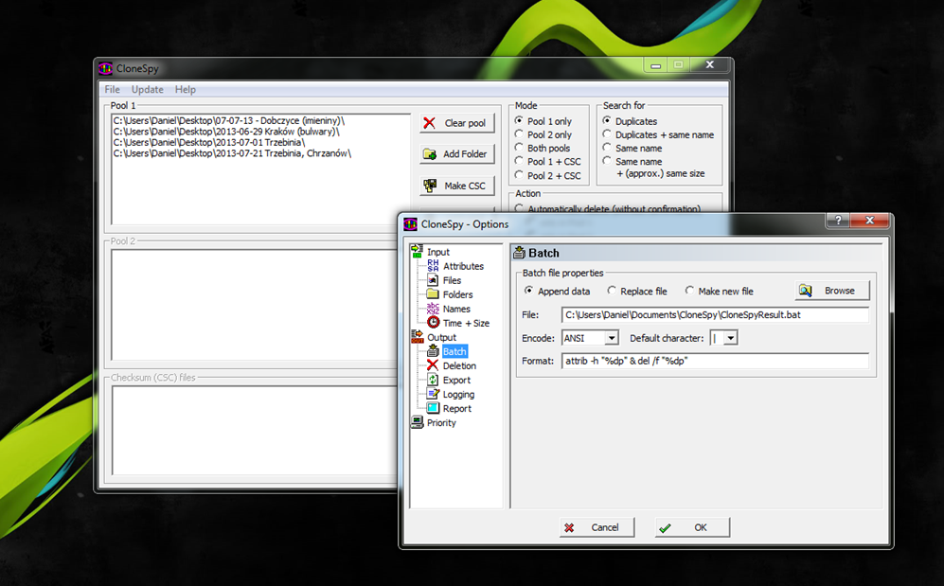Viewport: 944px width, 586px height.
Task: Confirm options with OK button
Action: [692, 527]
